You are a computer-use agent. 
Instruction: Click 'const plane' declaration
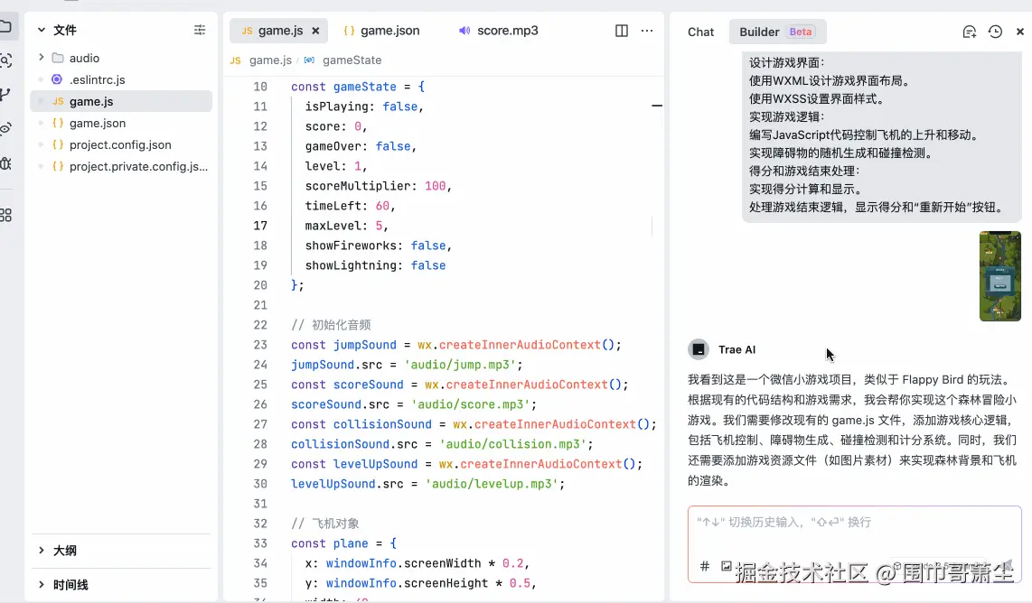329,543
